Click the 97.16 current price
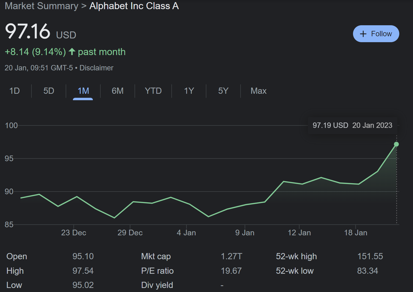Screen dimensions: 413x292 [28, 31]
